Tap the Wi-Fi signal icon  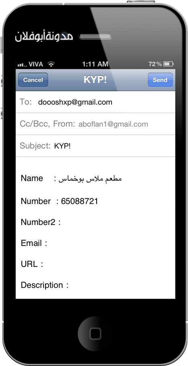(x=51, y=64)
